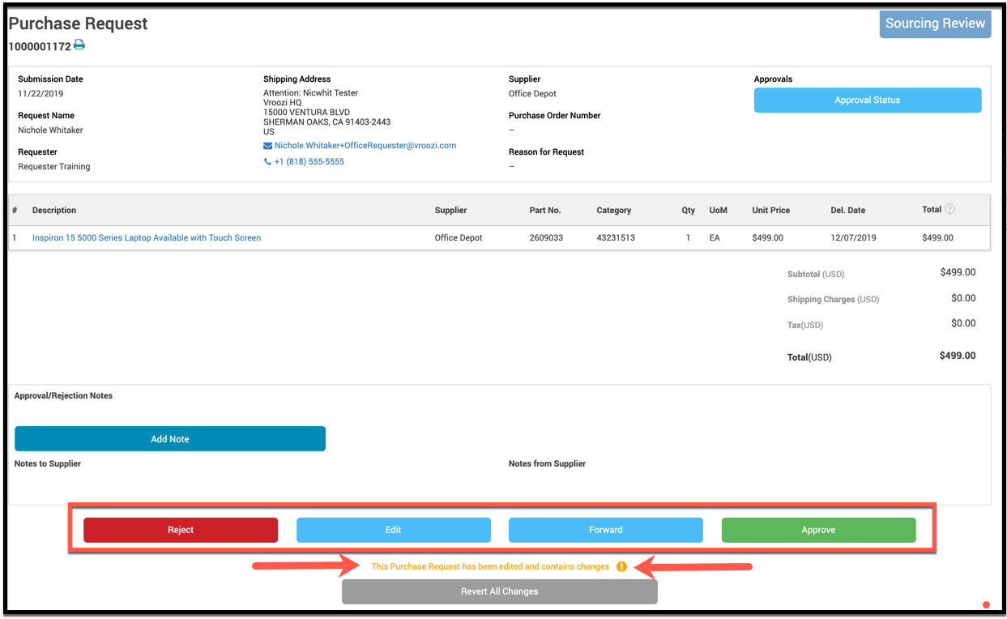The image size is (1007, 619).
Task: Edit the purchase request
Action: [x=393, y=530]
